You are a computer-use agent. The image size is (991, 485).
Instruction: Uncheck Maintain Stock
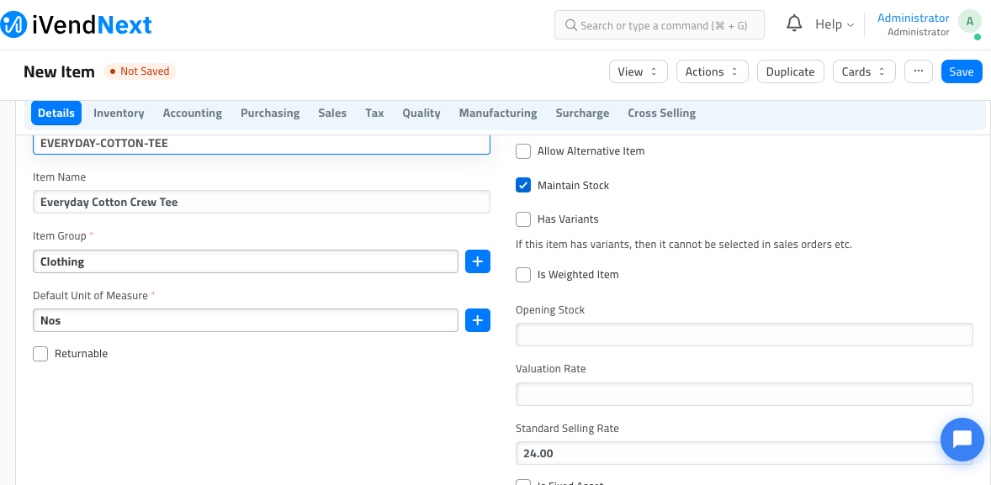(523, 186)
